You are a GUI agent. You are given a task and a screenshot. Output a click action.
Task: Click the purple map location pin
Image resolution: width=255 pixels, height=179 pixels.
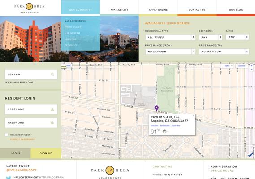[x=156, y=109]
